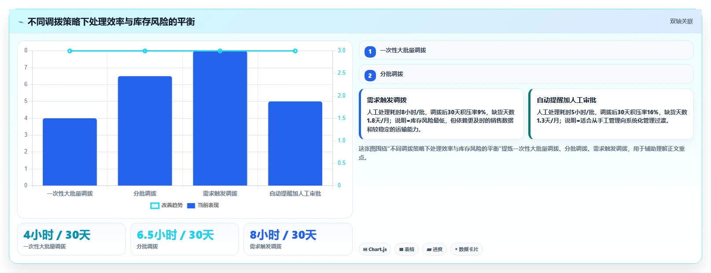The height and width of the screenshot is (273, 711).
Task: Select the 进度 tag
Action: click(x=435, y=249)
